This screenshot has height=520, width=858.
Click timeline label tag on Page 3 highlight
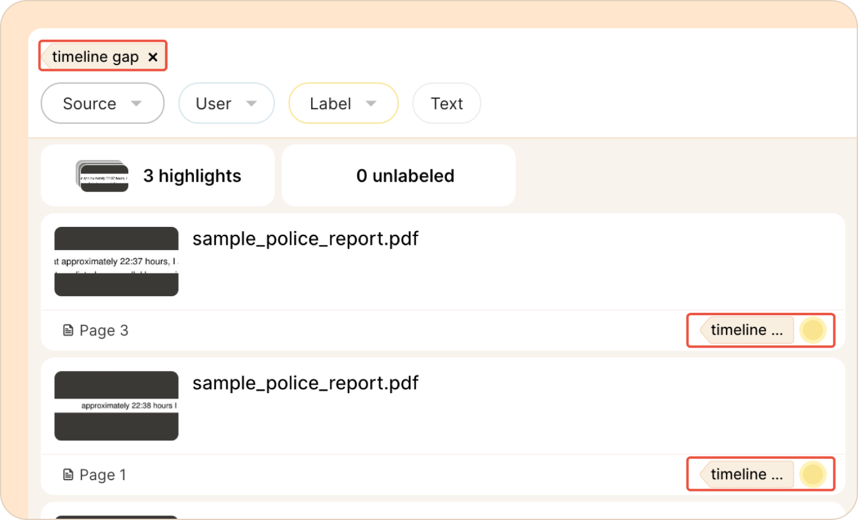[x=747, y=330]
